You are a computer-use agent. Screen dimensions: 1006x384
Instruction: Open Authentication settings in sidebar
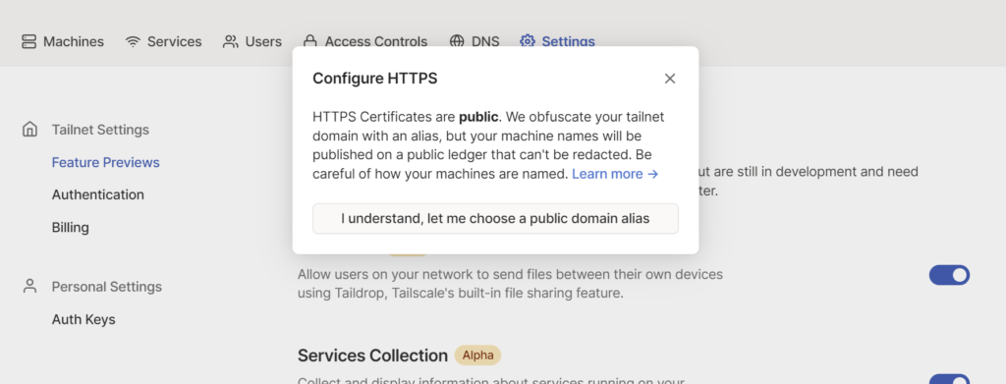coord(98,194)
